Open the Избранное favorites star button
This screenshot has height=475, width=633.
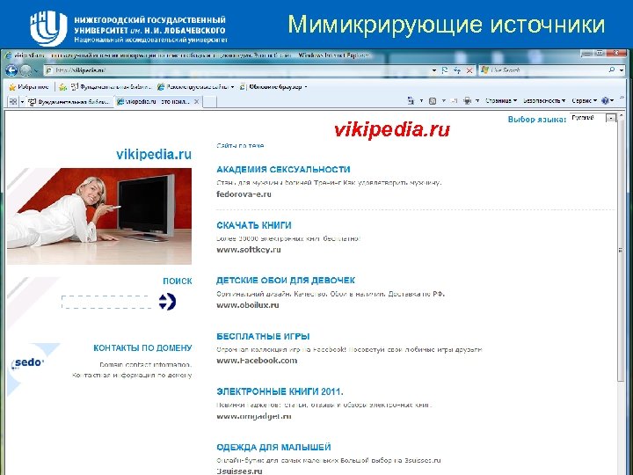[29, 87]
